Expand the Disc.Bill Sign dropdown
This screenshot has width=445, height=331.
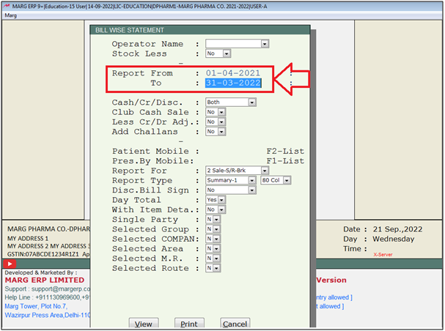[252, 190]
